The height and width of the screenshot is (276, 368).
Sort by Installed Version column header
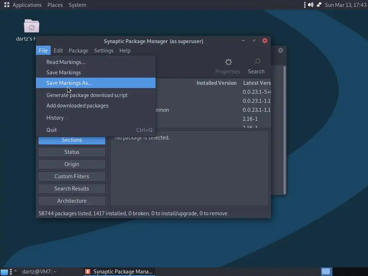(x=216, y=83)
